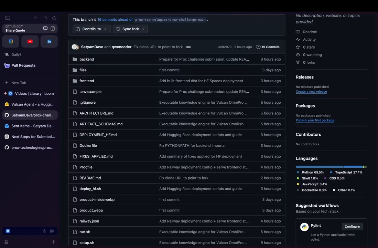Screen dimensions: 378x248
Task: Click the Loom recorder icon in bottom bar
Action: [x=8, y=231]
